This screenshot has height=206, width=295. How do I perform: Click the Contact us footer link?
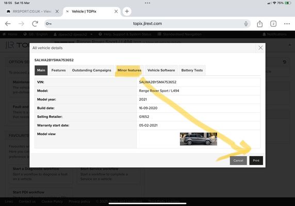[27, 201]
